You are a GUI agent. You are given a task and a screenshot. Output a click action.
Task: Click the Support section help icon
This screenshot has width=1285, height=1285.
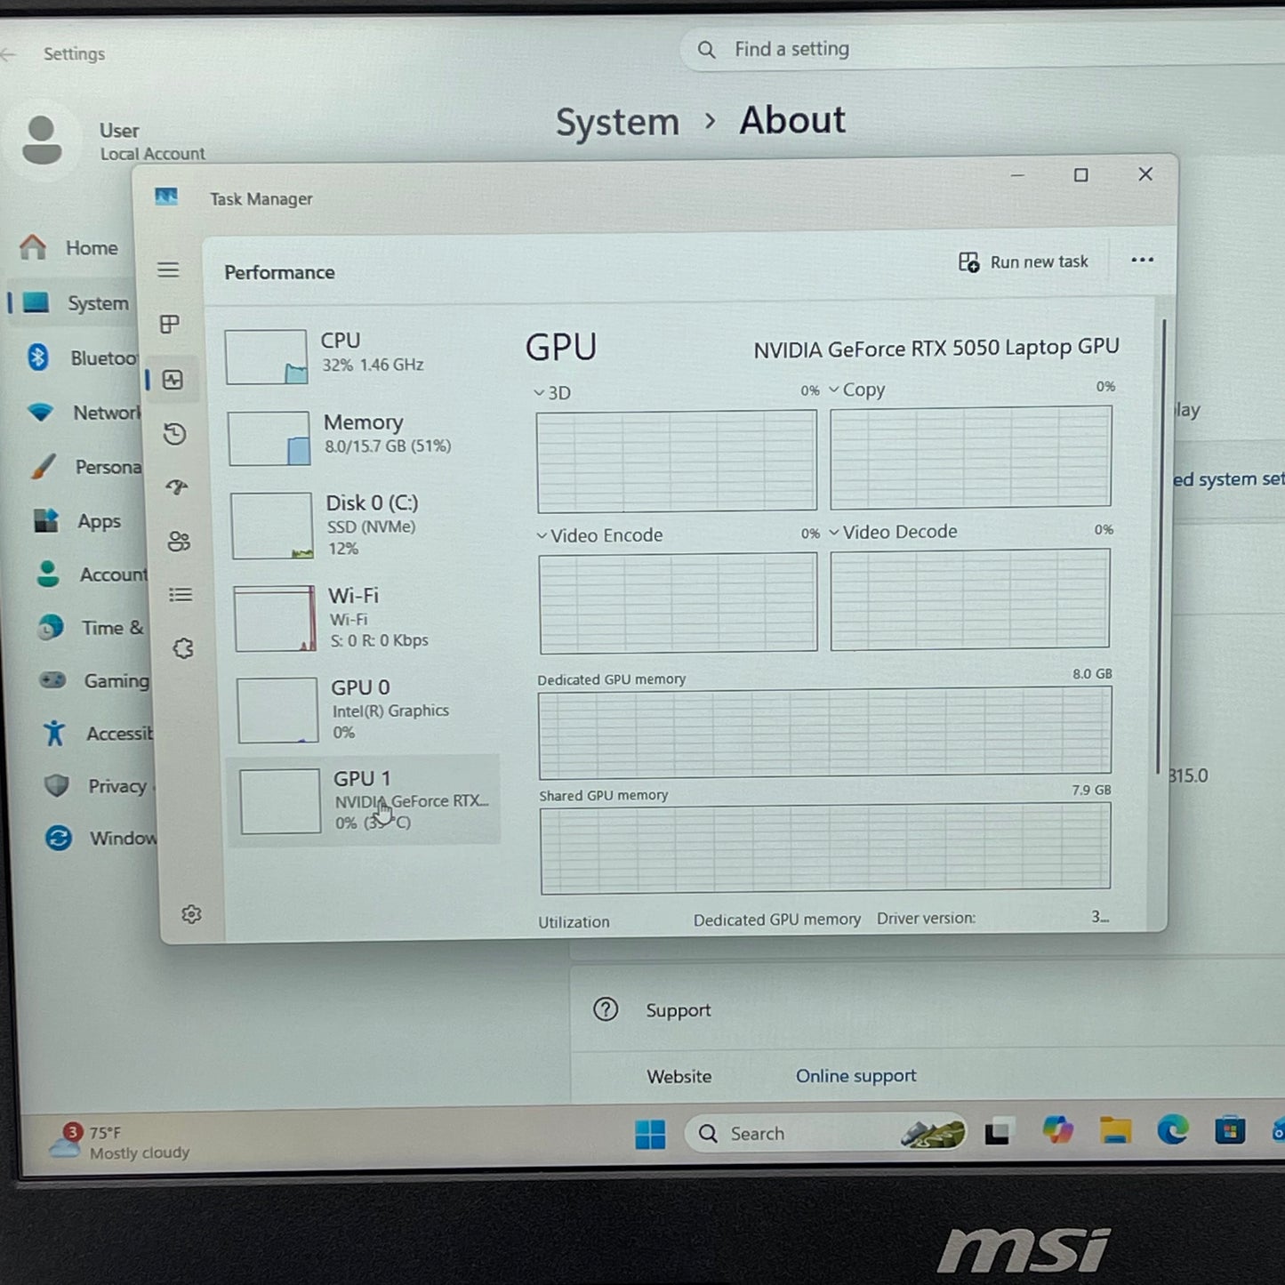coord(606,1009)
